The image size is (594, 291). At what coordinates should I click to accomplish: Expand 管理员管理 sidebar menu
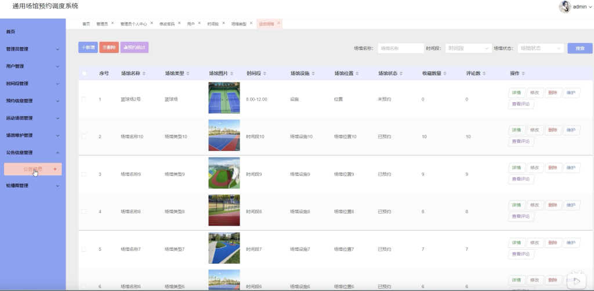[x=32, y=49]
